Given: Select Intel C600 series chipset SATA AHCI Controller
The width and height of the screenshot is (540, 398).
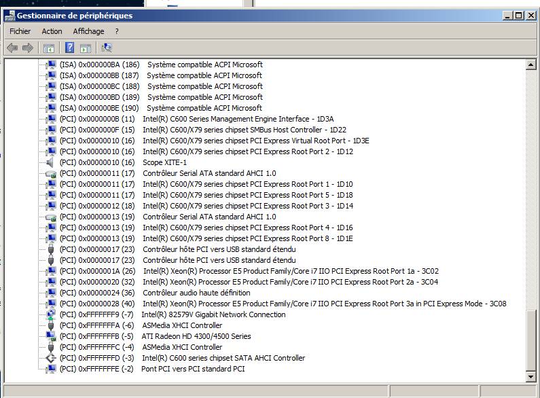Looking at the screenshot, I should point(183,358).
